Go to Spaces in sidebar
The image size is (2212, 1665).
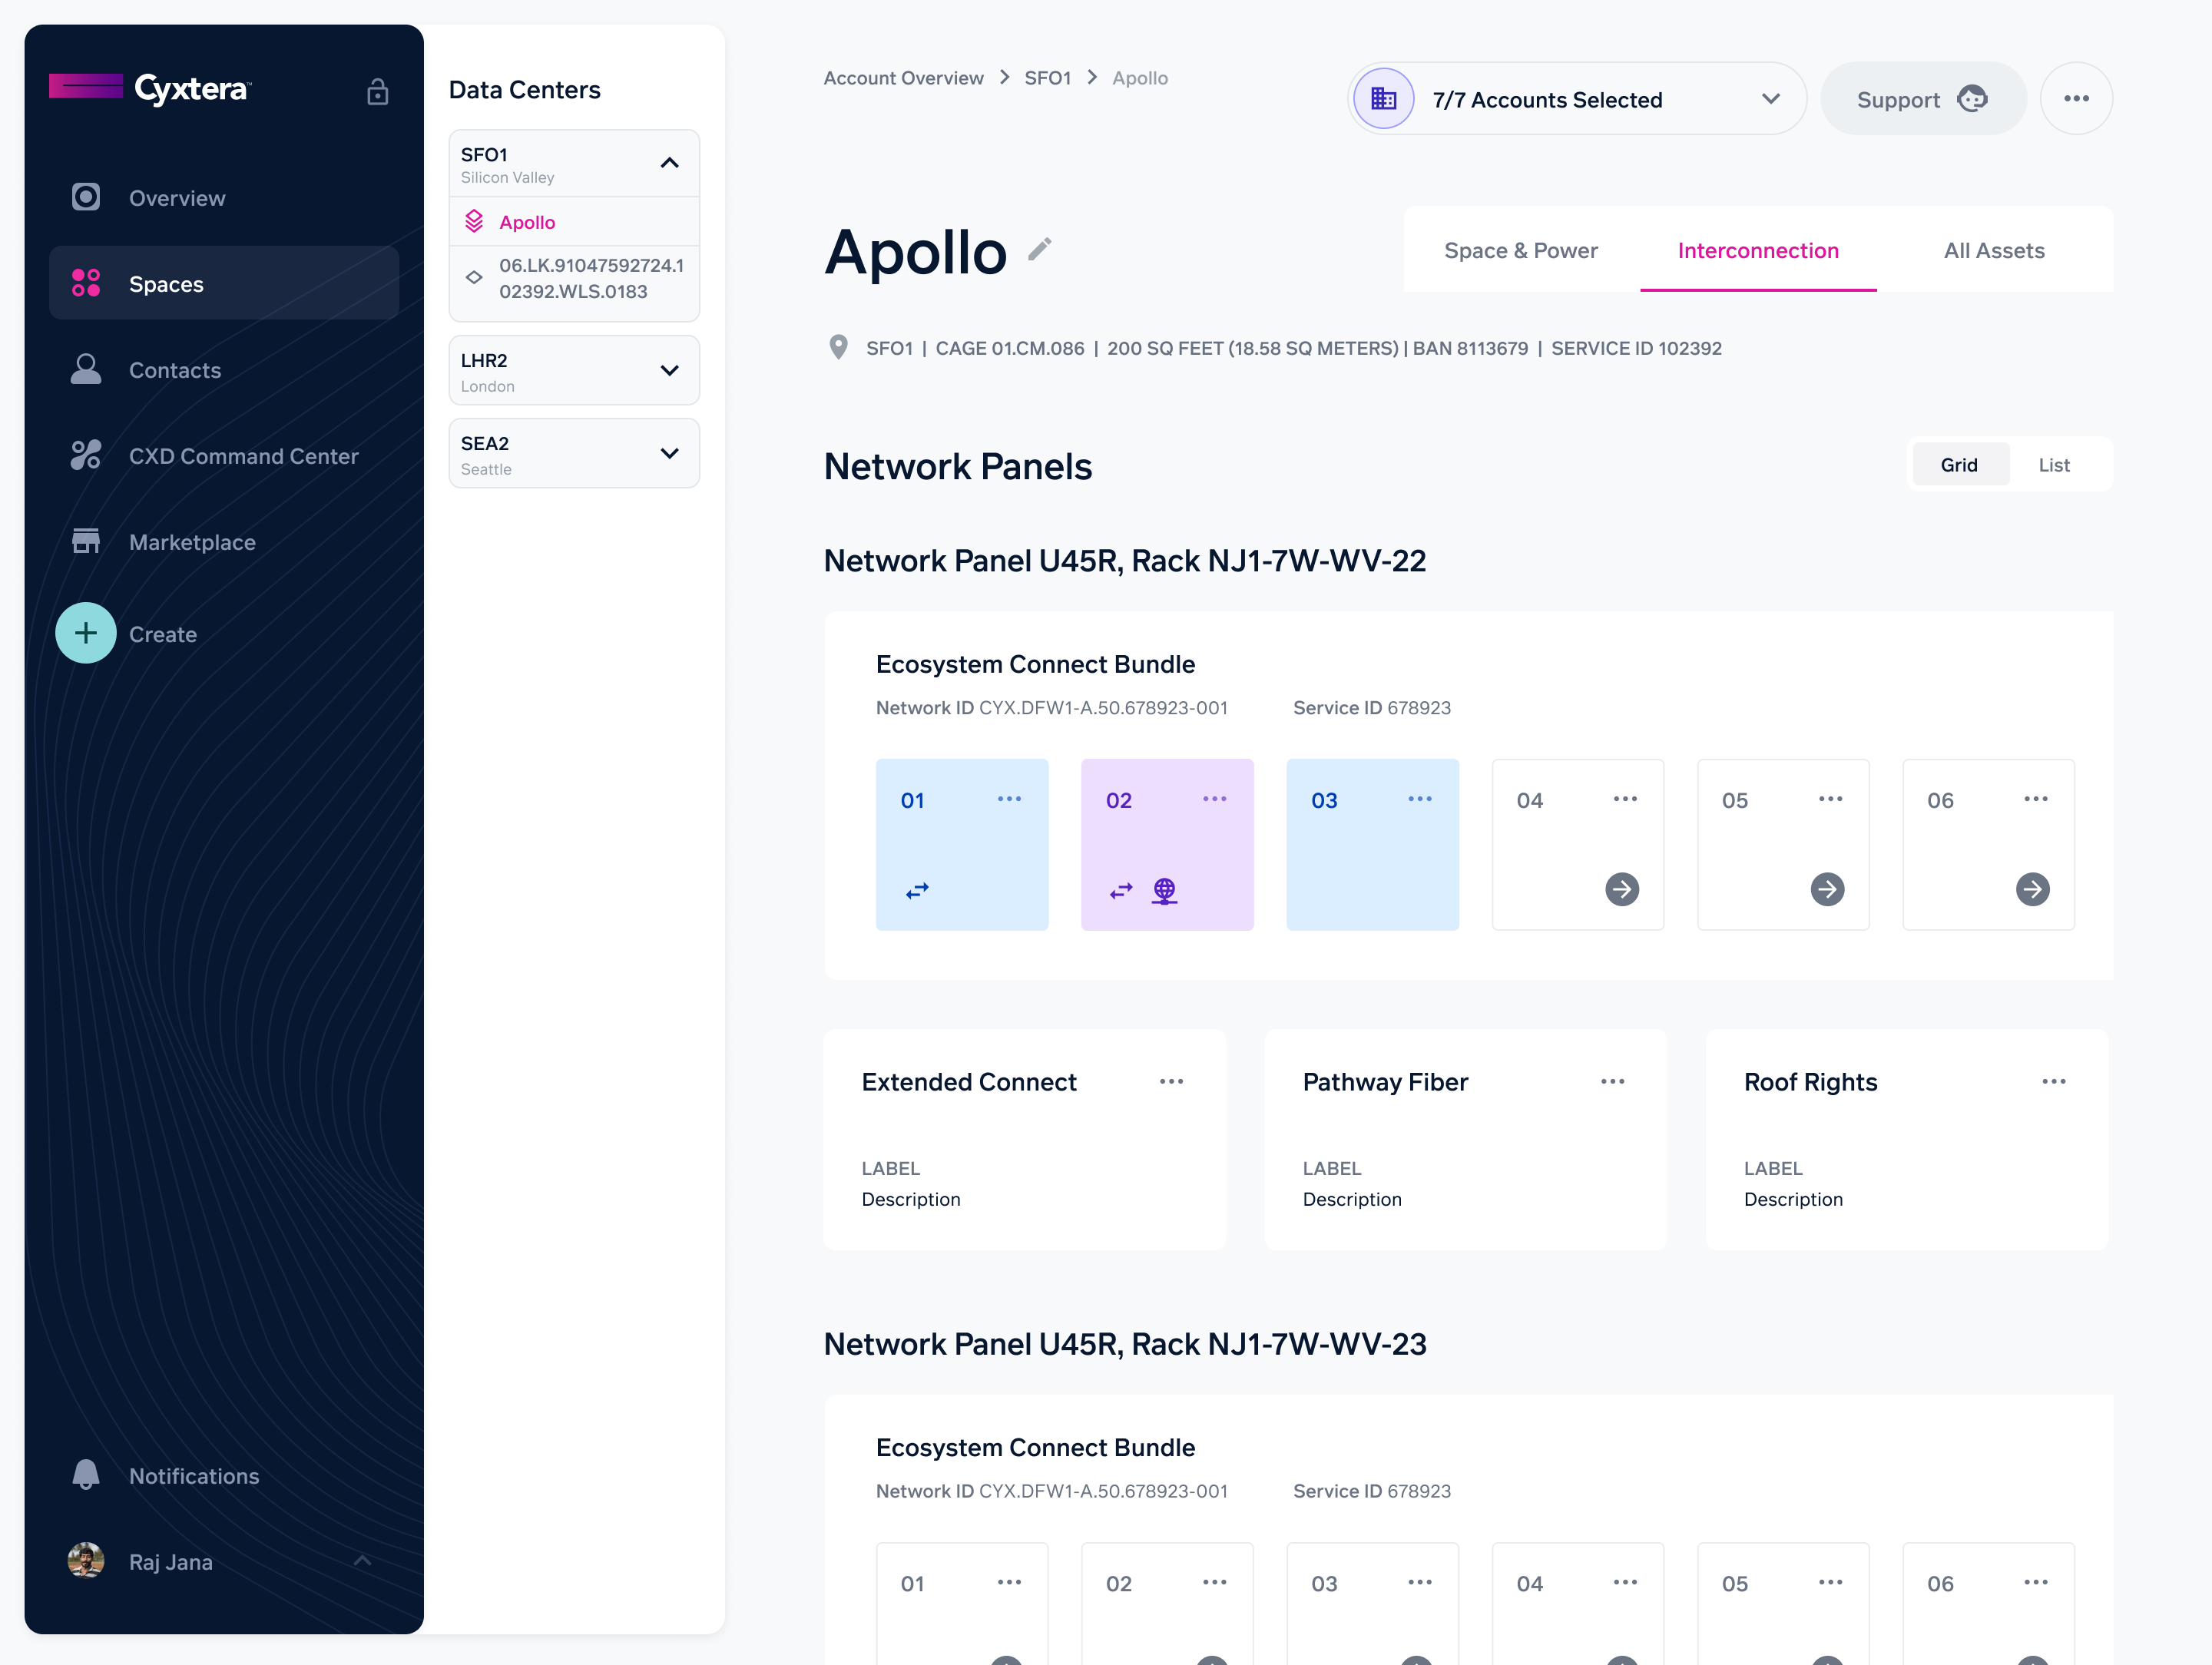pos(224,283)
